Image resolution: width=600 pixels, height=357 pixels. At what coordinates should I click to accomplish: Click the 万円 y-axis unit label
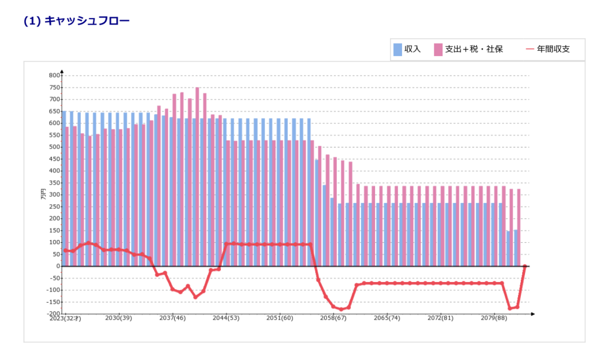click(x=44, y=195)
